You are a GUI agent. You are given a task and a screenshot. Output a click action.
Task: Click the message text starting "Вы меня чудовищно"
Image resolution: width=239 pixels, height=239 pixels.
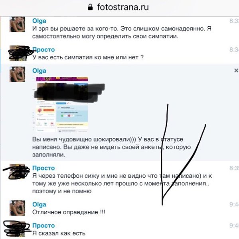coord(111,147)
